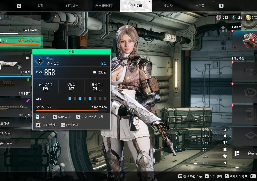
Task: Click the green ammo icon on second weapon
Action: point(28,80)
